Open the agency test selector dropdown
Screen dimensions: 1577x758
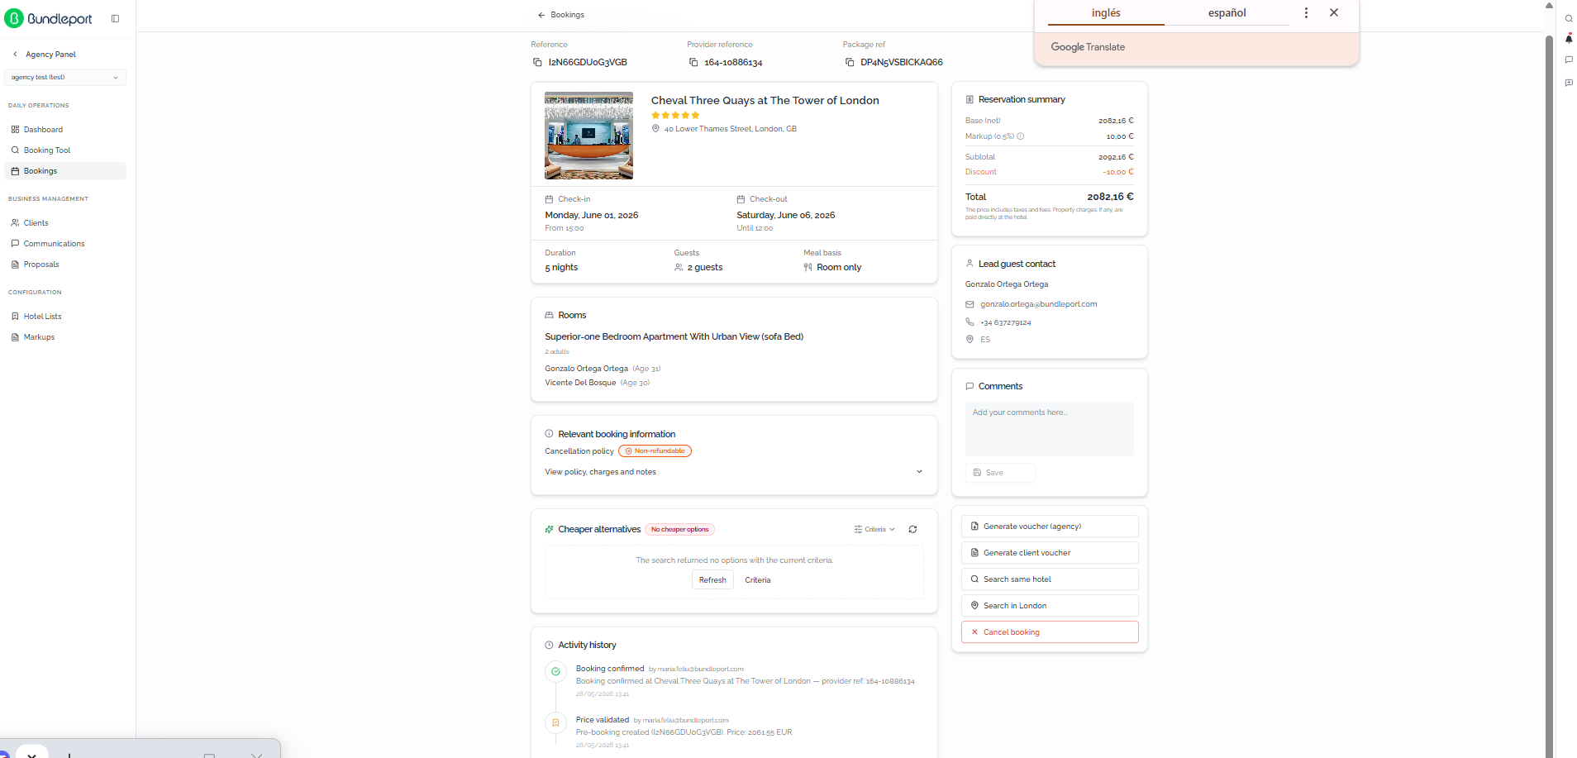point(65,77)
